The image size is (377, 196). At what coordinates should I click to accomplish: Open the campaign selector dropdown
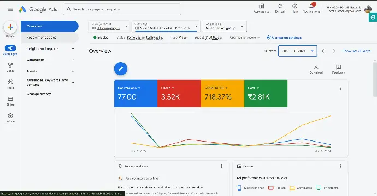(x=166, y=26)
